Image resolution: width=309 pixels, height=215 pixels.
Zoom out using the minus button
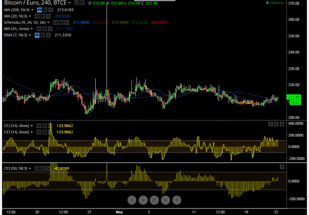point(143,200)
